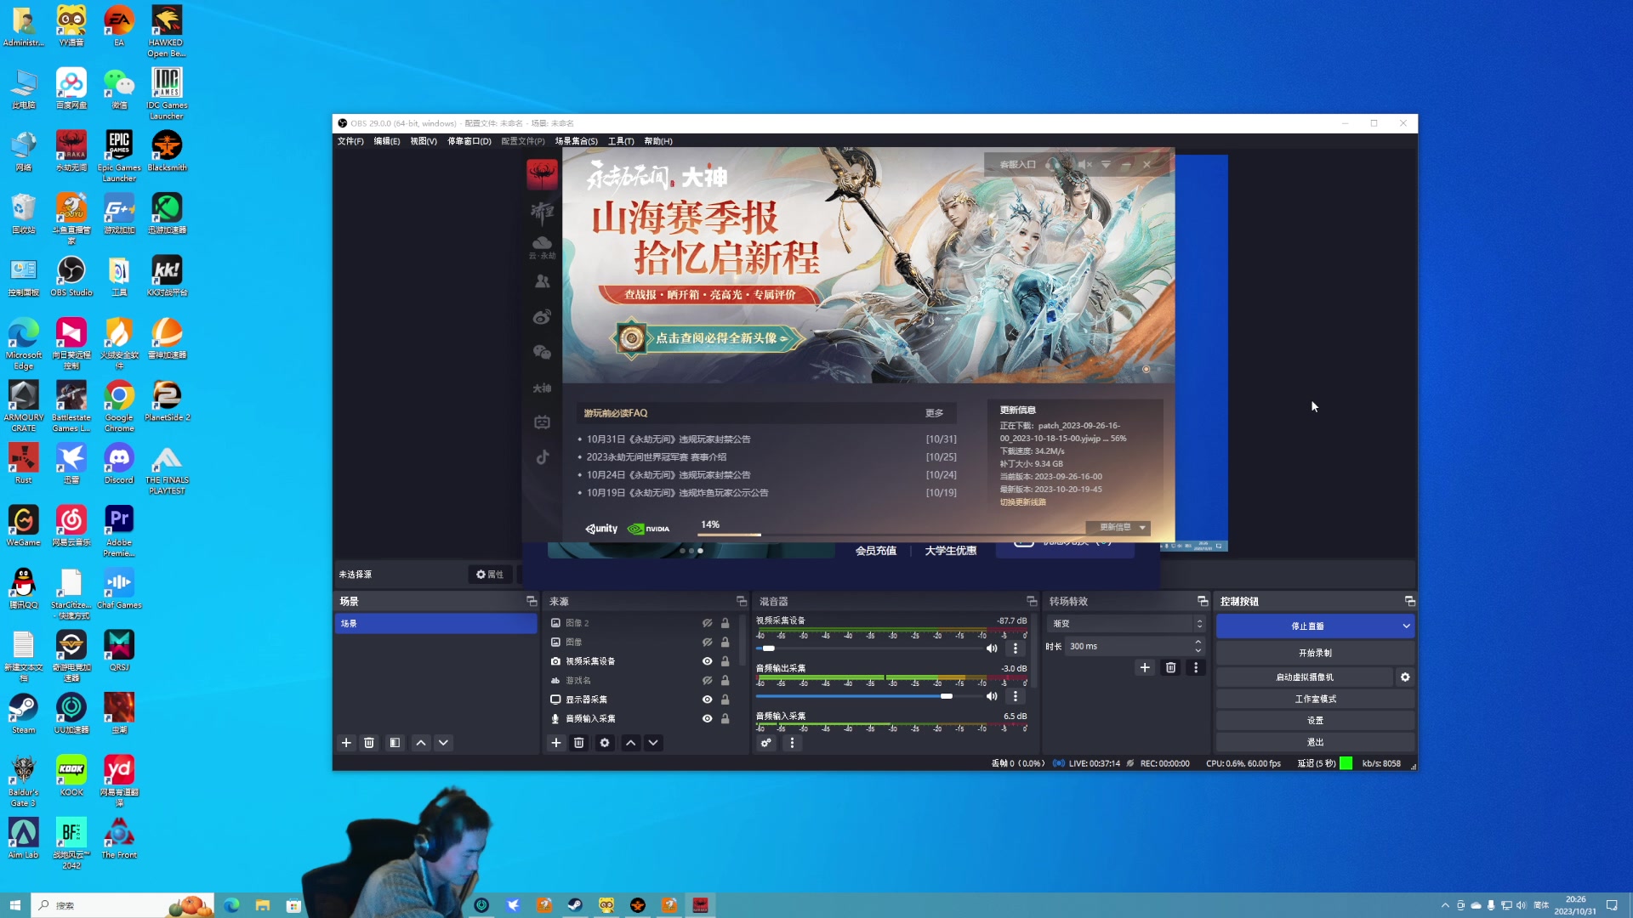
Task: Add a new scene with the plus icon
Action: point(346,743)
